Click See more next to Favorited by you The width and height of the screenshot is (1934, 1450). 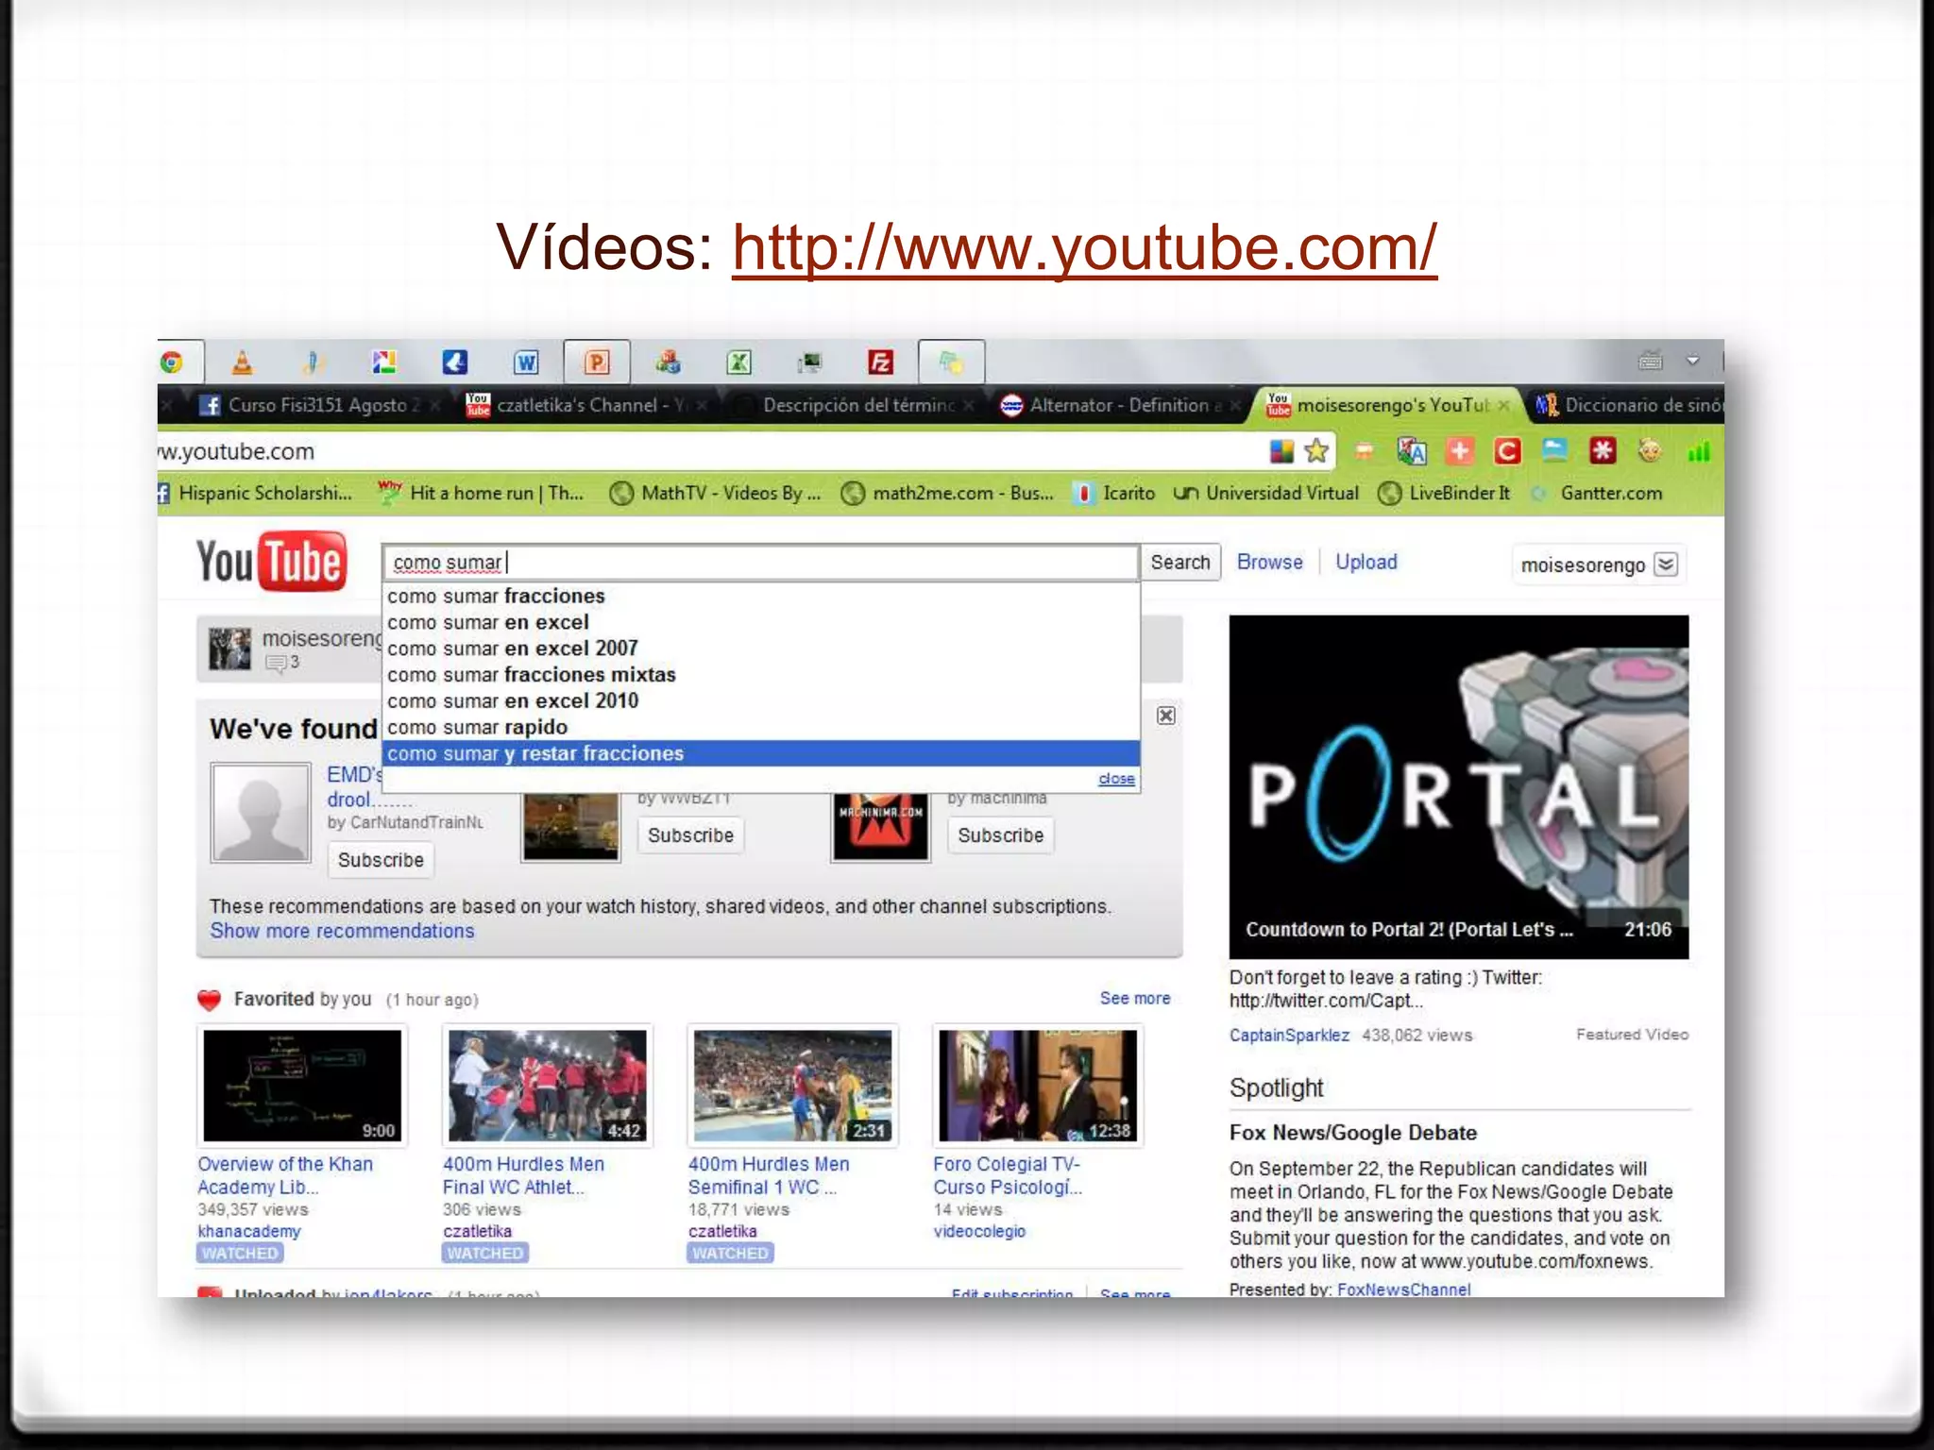(x=1134, y=998)
